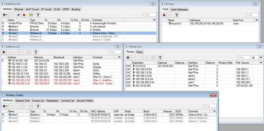
Task: Click filter funnel icon in Wireless Tables
Action: tap(38, 106)
